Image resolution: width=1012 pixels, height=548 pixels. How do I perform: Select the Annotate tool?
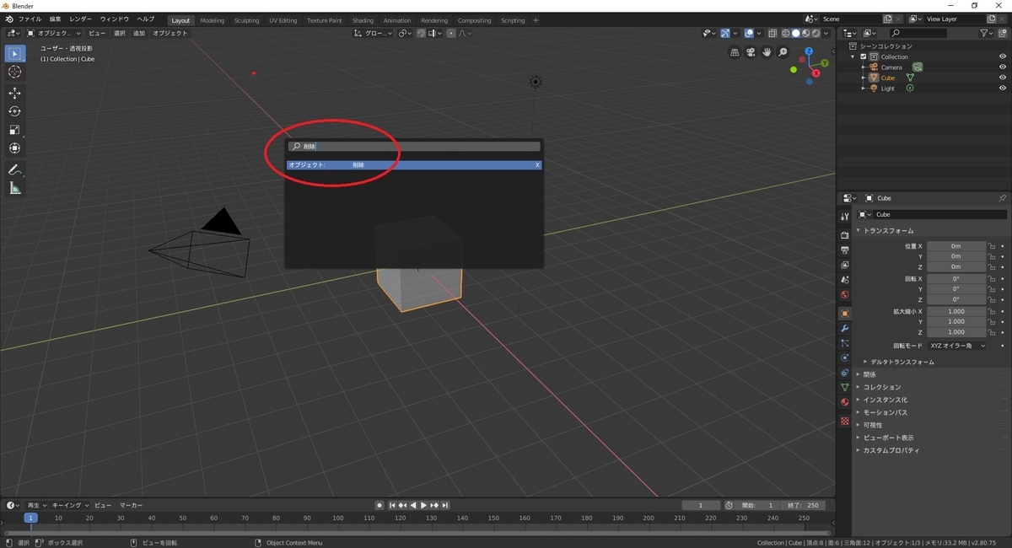coord(14,169)
